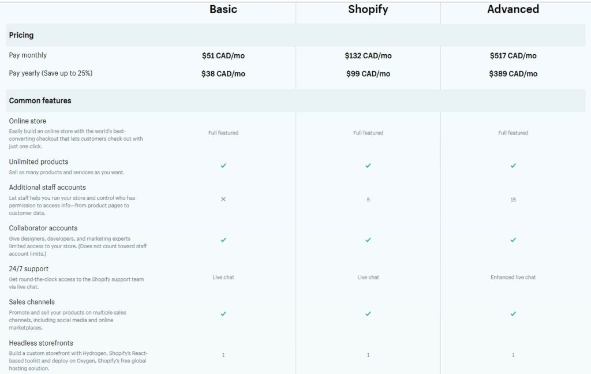Click the X icon for Basic staff accounts

click(223, 199)
